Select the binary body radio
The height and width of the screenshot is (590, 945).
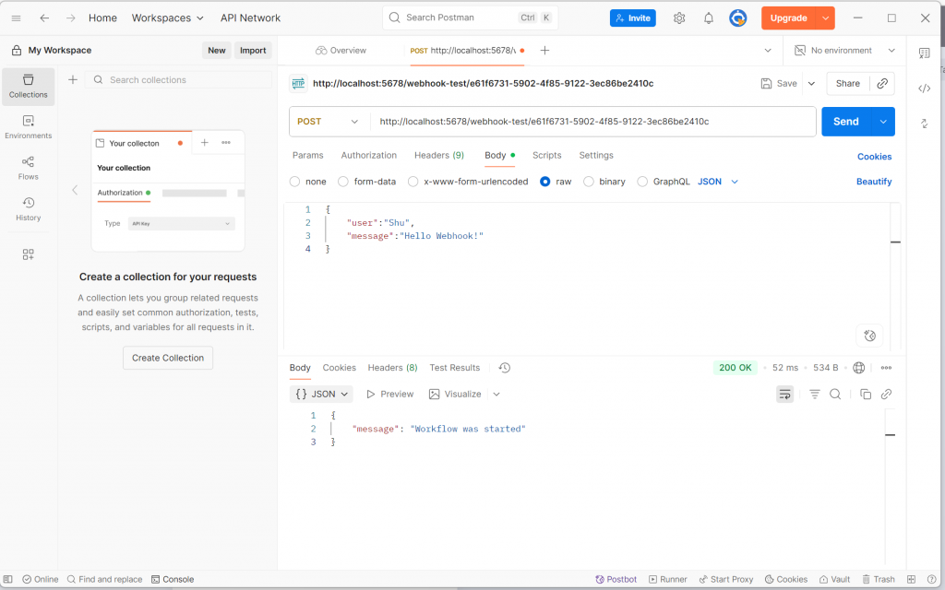click(588, 182)
